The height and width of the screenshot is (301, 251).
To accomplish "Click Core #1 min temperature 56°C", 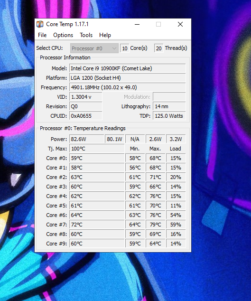I will [135, 168].
